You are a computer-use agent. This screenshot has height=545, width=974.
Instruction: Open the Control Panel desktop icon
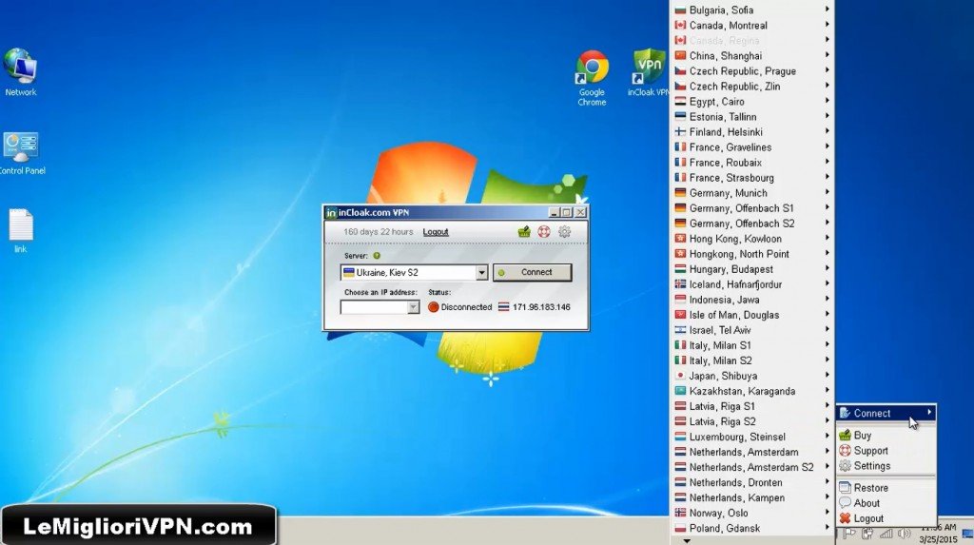(x=21, y=153)
